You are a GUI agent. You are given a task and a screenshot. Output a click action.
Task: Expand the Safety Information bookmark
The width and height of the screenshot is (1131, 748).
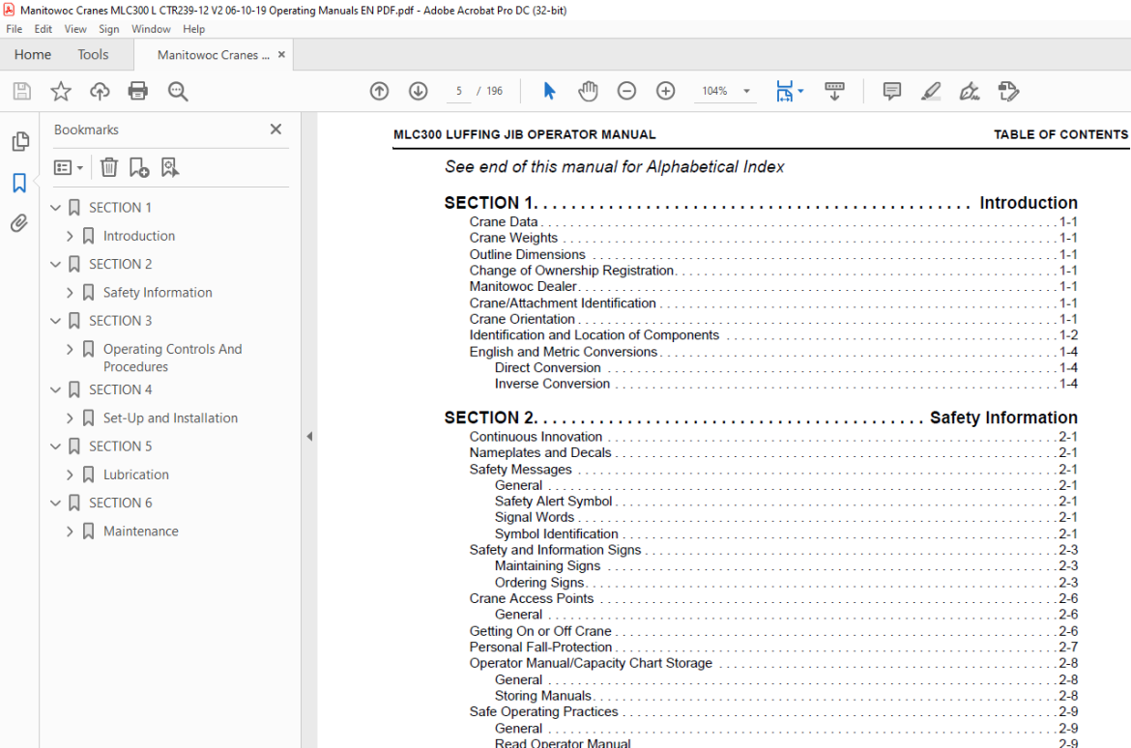pos(70,292)
